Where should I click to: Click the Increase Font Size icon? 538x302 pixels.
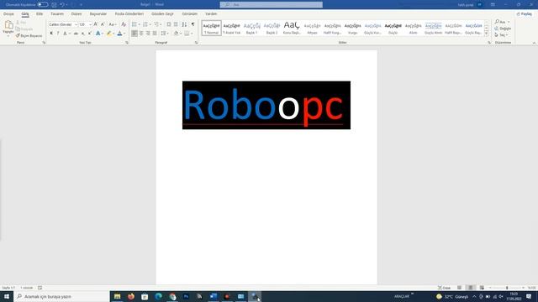click(96, 24)
